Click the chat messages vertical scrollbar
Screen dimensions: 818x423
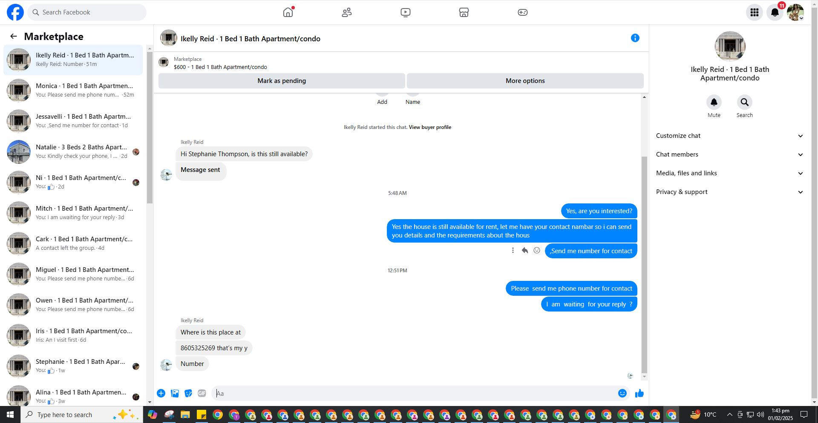click(x=644, y=265)
